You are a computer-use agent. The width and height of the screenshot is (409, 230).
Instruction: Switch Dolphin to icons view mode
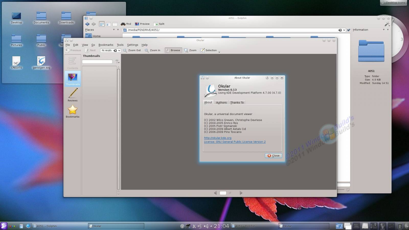pos(102,24)
